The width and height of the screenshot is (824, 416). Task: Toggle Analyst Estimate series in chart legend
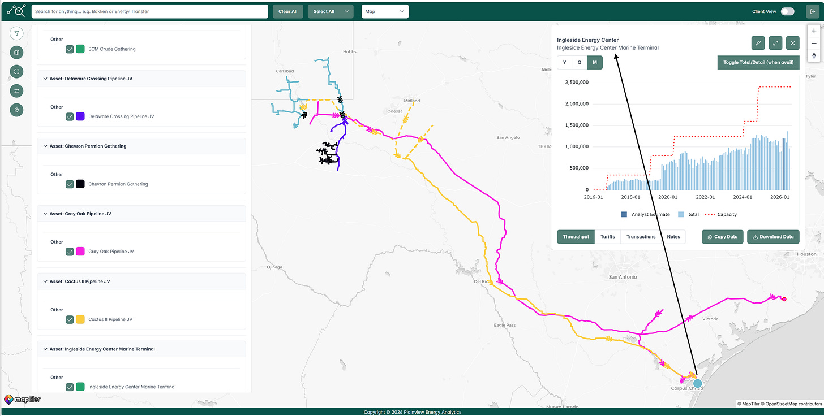(x=645, y=214)
